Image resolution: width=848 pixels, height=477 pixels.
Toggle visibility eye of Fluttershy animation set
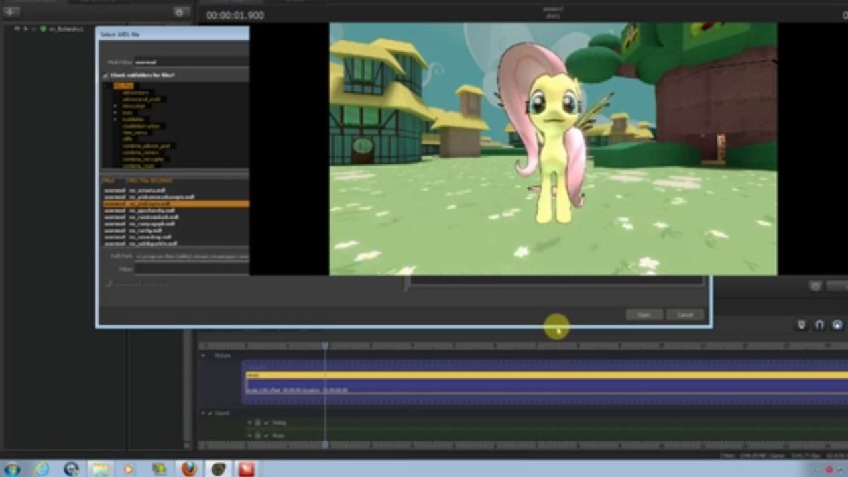(x=17, y=29)
